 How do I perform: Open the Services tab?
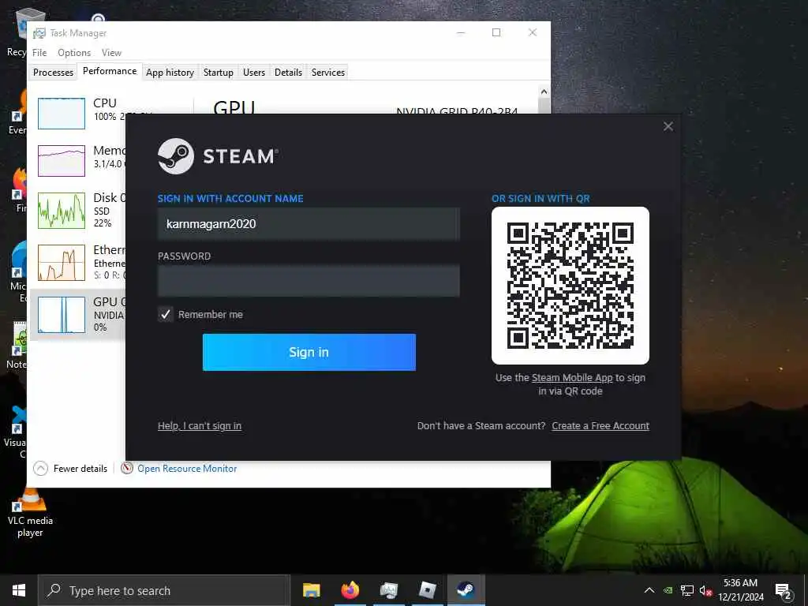[x=327, y=72]
